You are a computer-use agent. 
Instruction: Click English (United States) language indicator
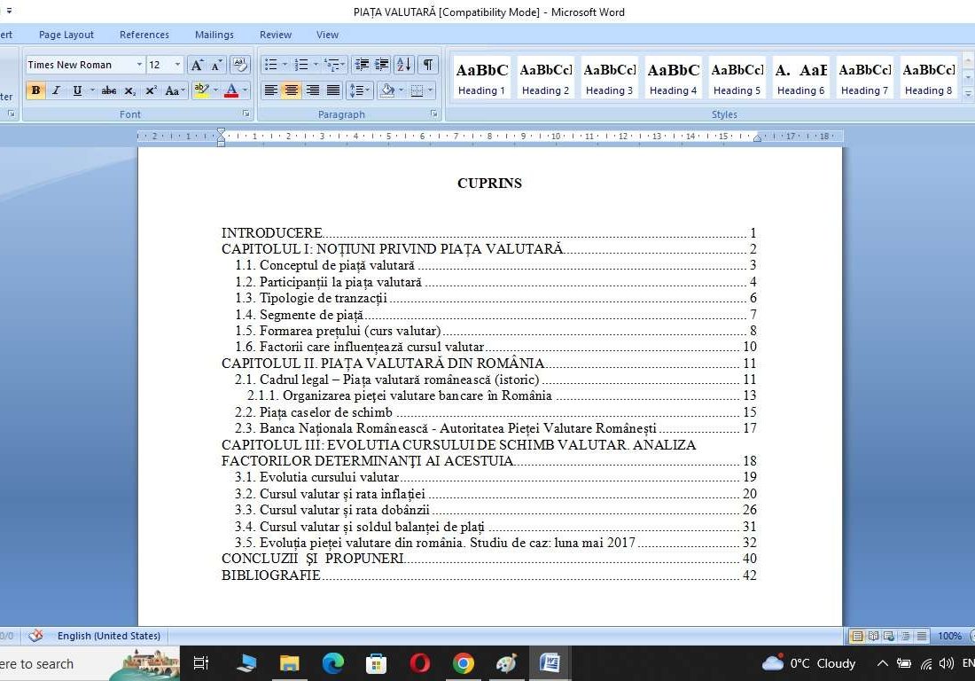point(108,636)
